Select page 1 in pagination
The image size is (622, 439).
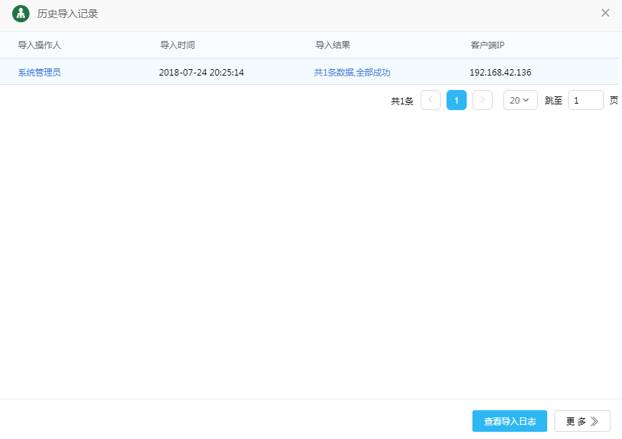coord(457,100)
